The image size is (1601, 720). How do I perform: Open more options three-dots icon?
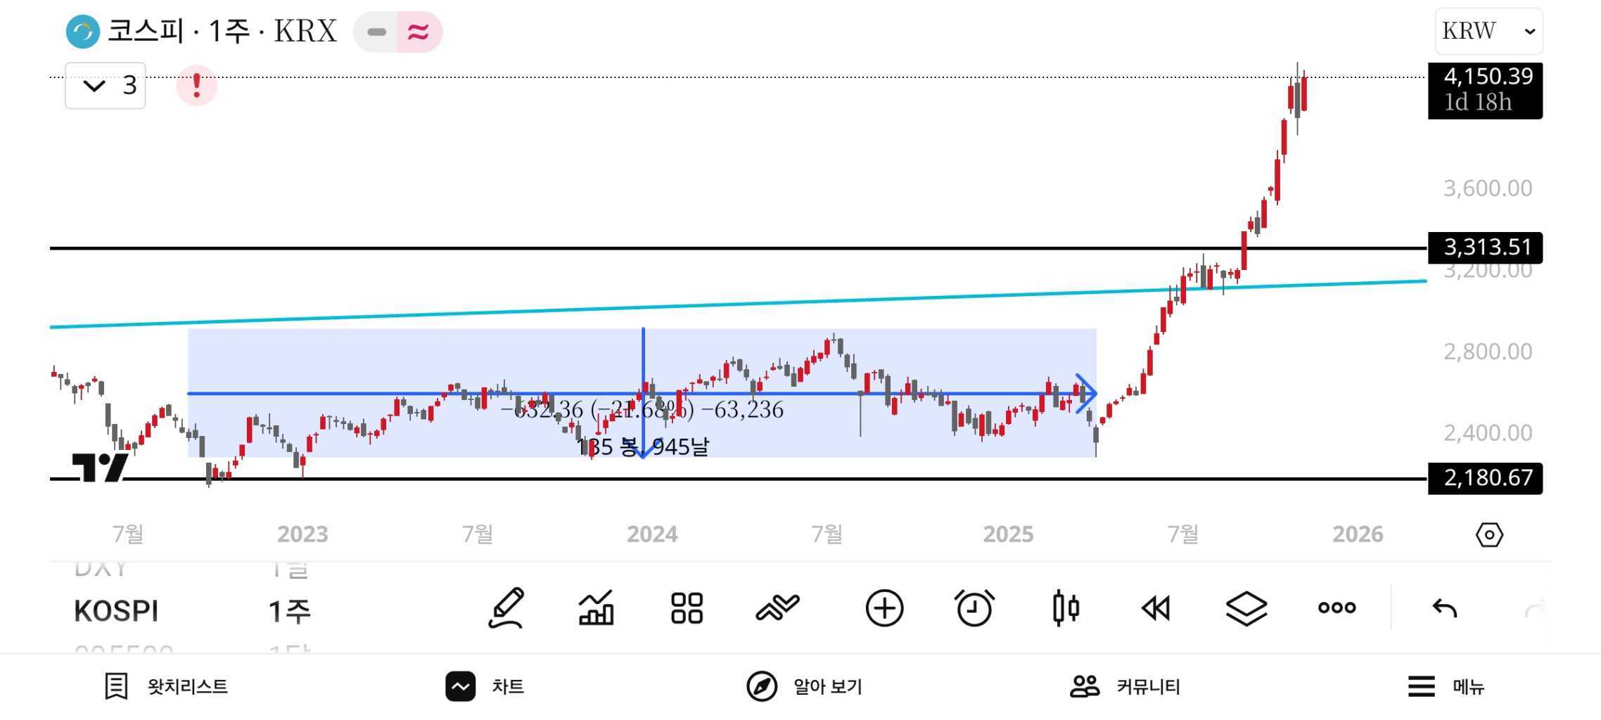(x=1337, y=608)
